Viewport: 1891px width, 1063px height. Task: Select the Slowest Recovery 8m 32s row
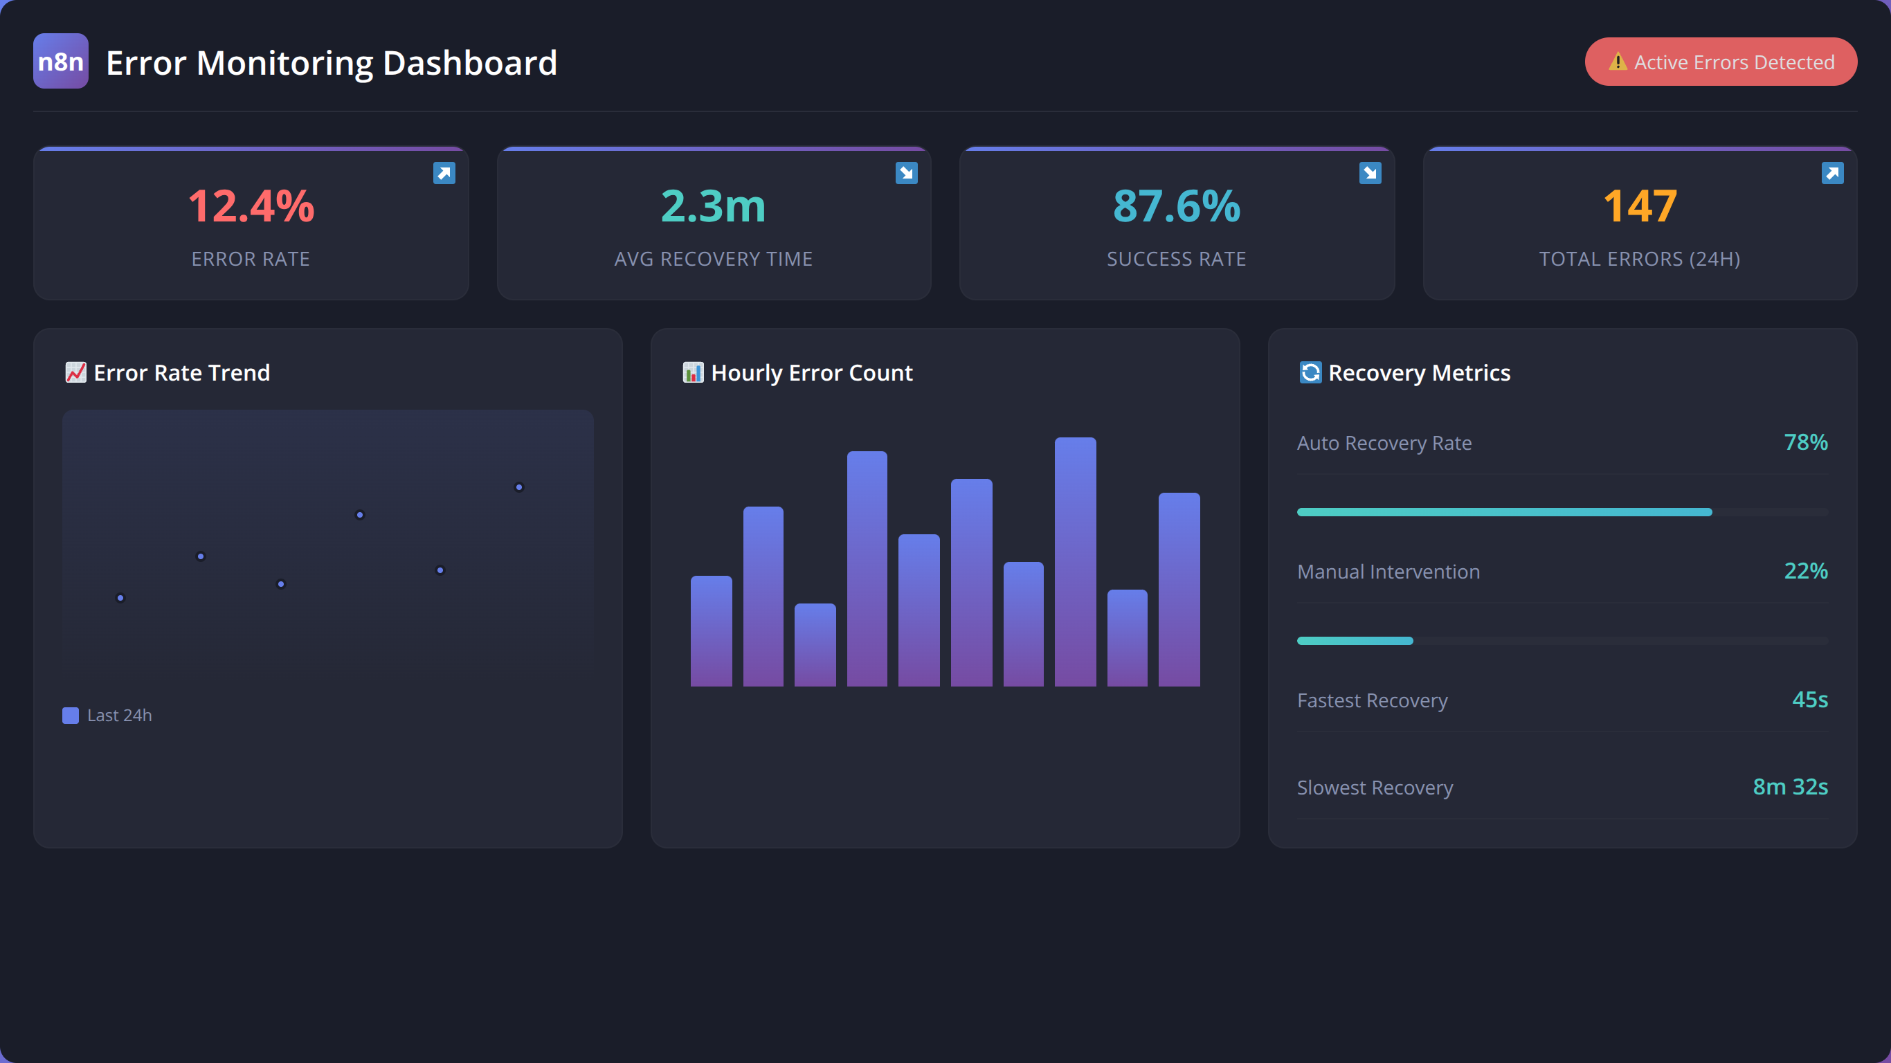(1562, 787)
